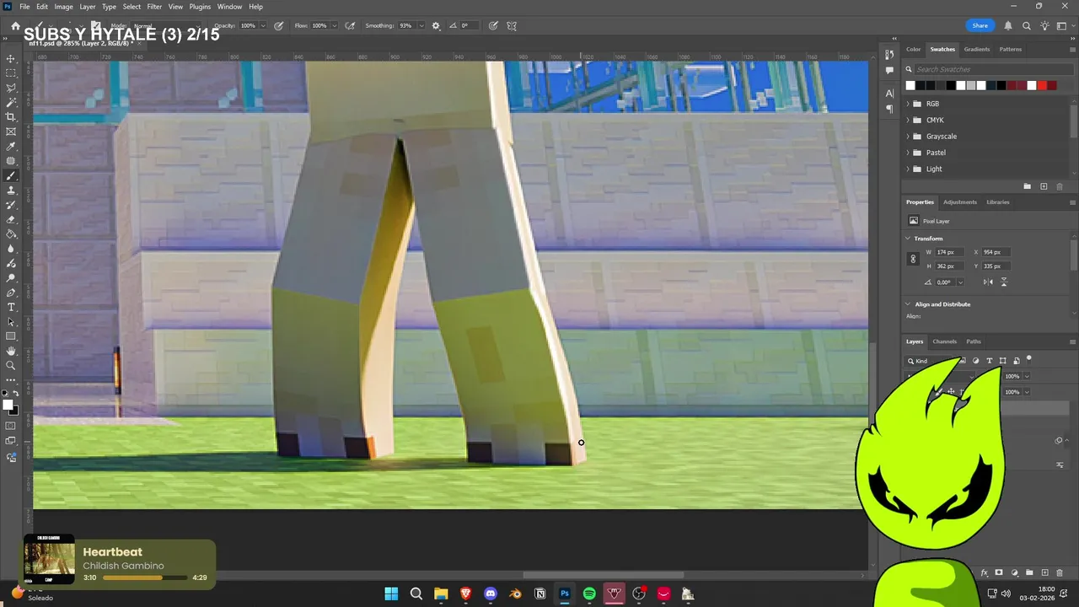Select the History Brush tool
1079x607 pixels.
11,205
